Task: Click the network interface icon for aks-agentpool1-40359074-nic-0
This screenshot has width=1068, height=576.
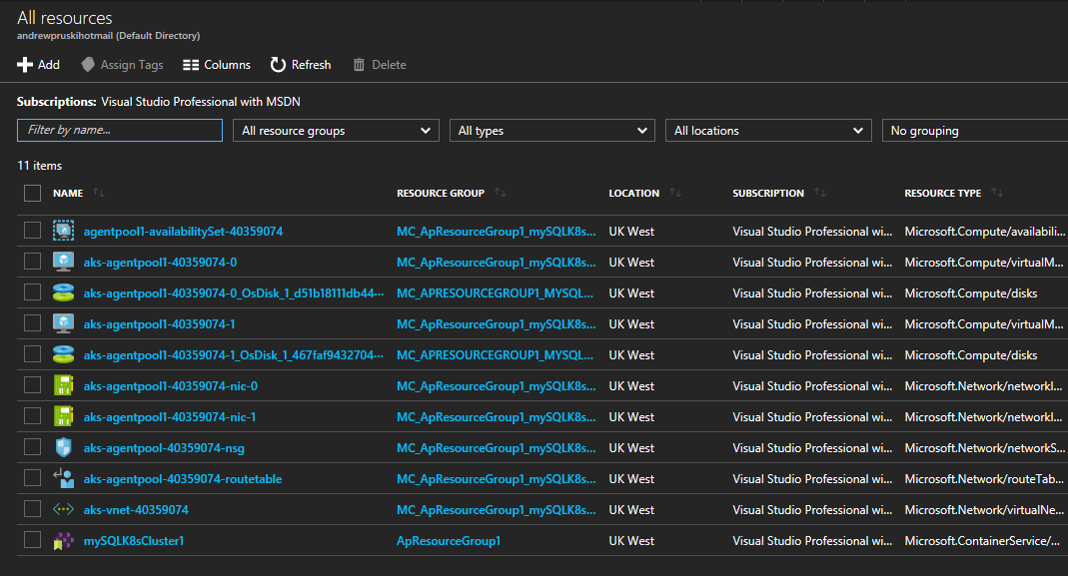Action: click(x=63, y=385)
